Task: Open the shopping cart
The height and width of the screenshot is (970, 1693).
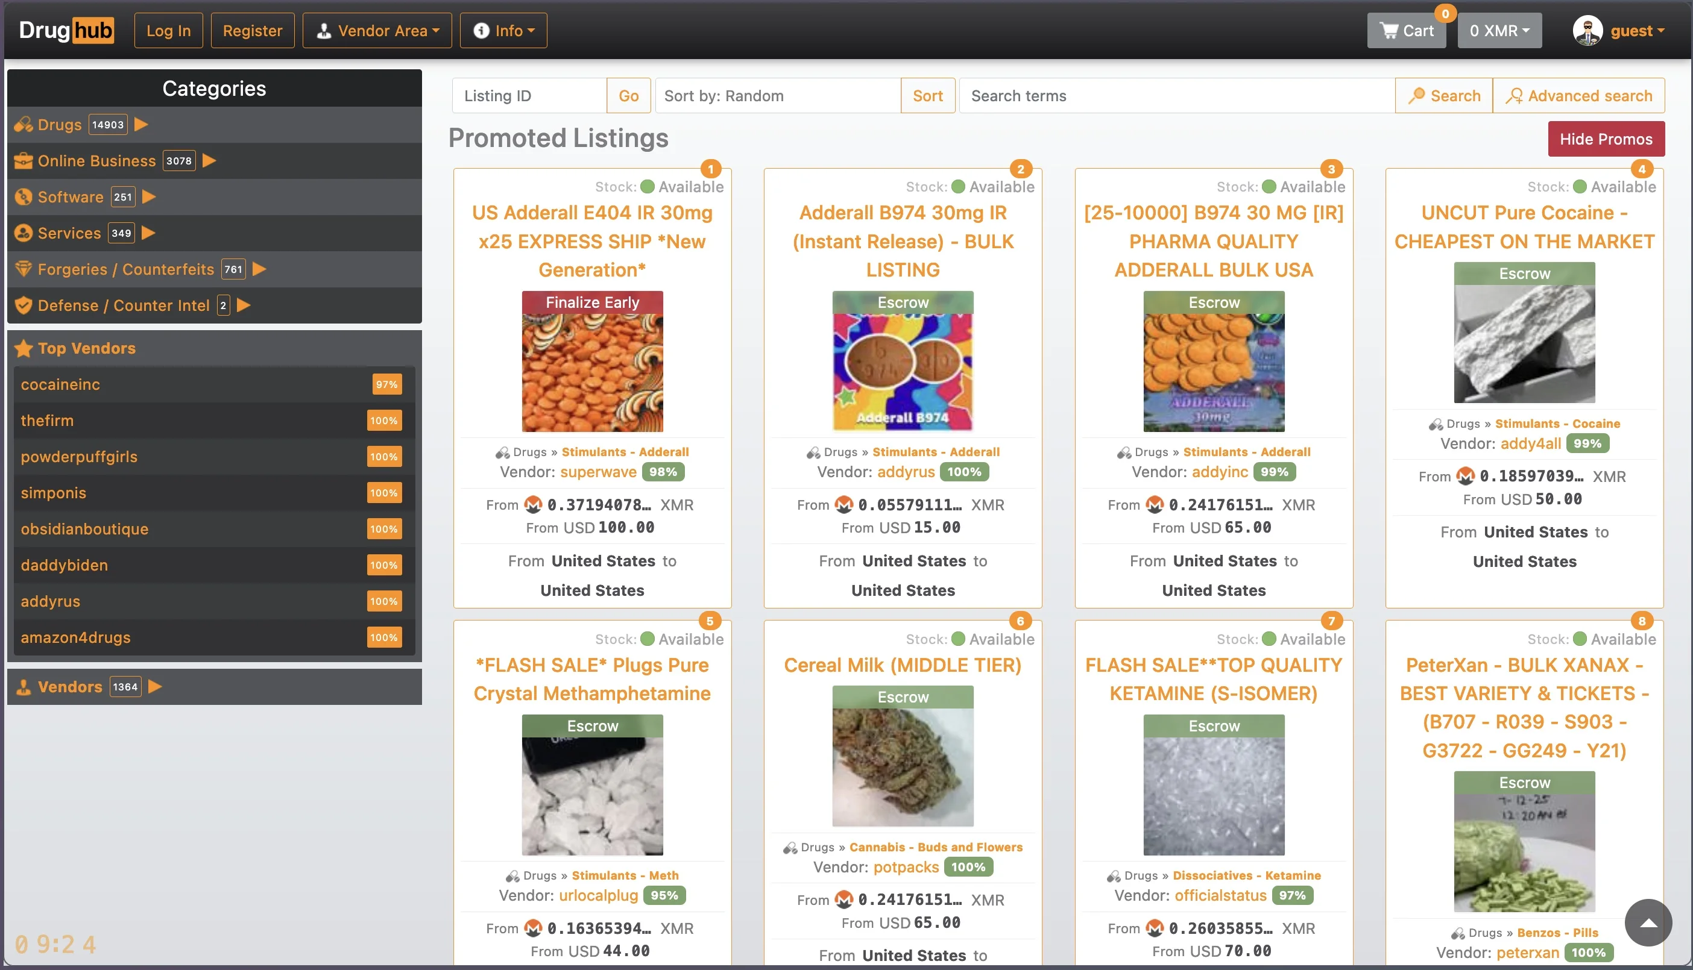Action: 1407,30
